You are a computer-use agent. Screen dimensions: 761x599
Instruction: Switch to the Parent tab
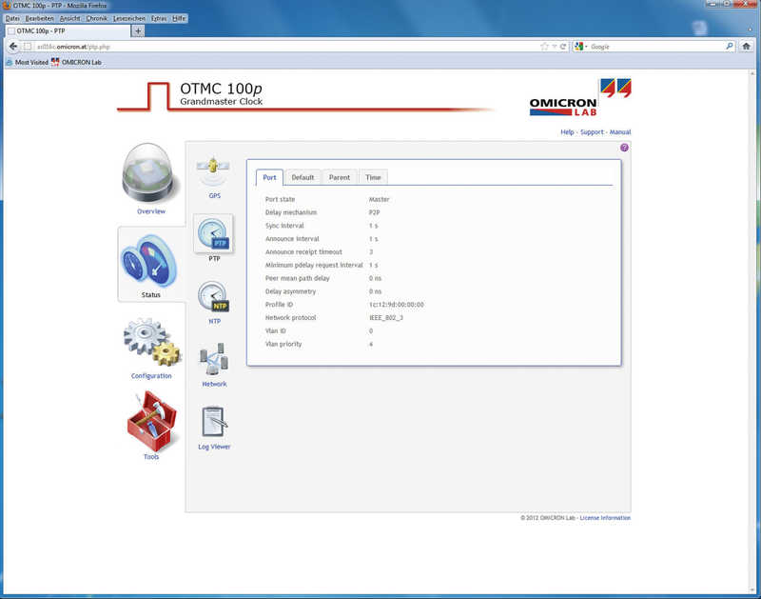[x=340, y=177]
